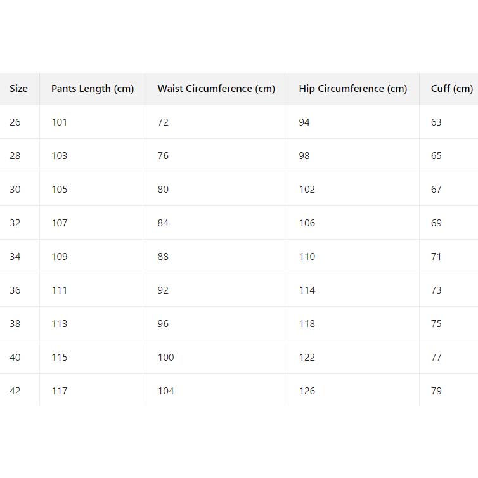The width and height of the screenshot is (478, 478).
Task: Click the Size column header
Action: click(x=18, y=89)
